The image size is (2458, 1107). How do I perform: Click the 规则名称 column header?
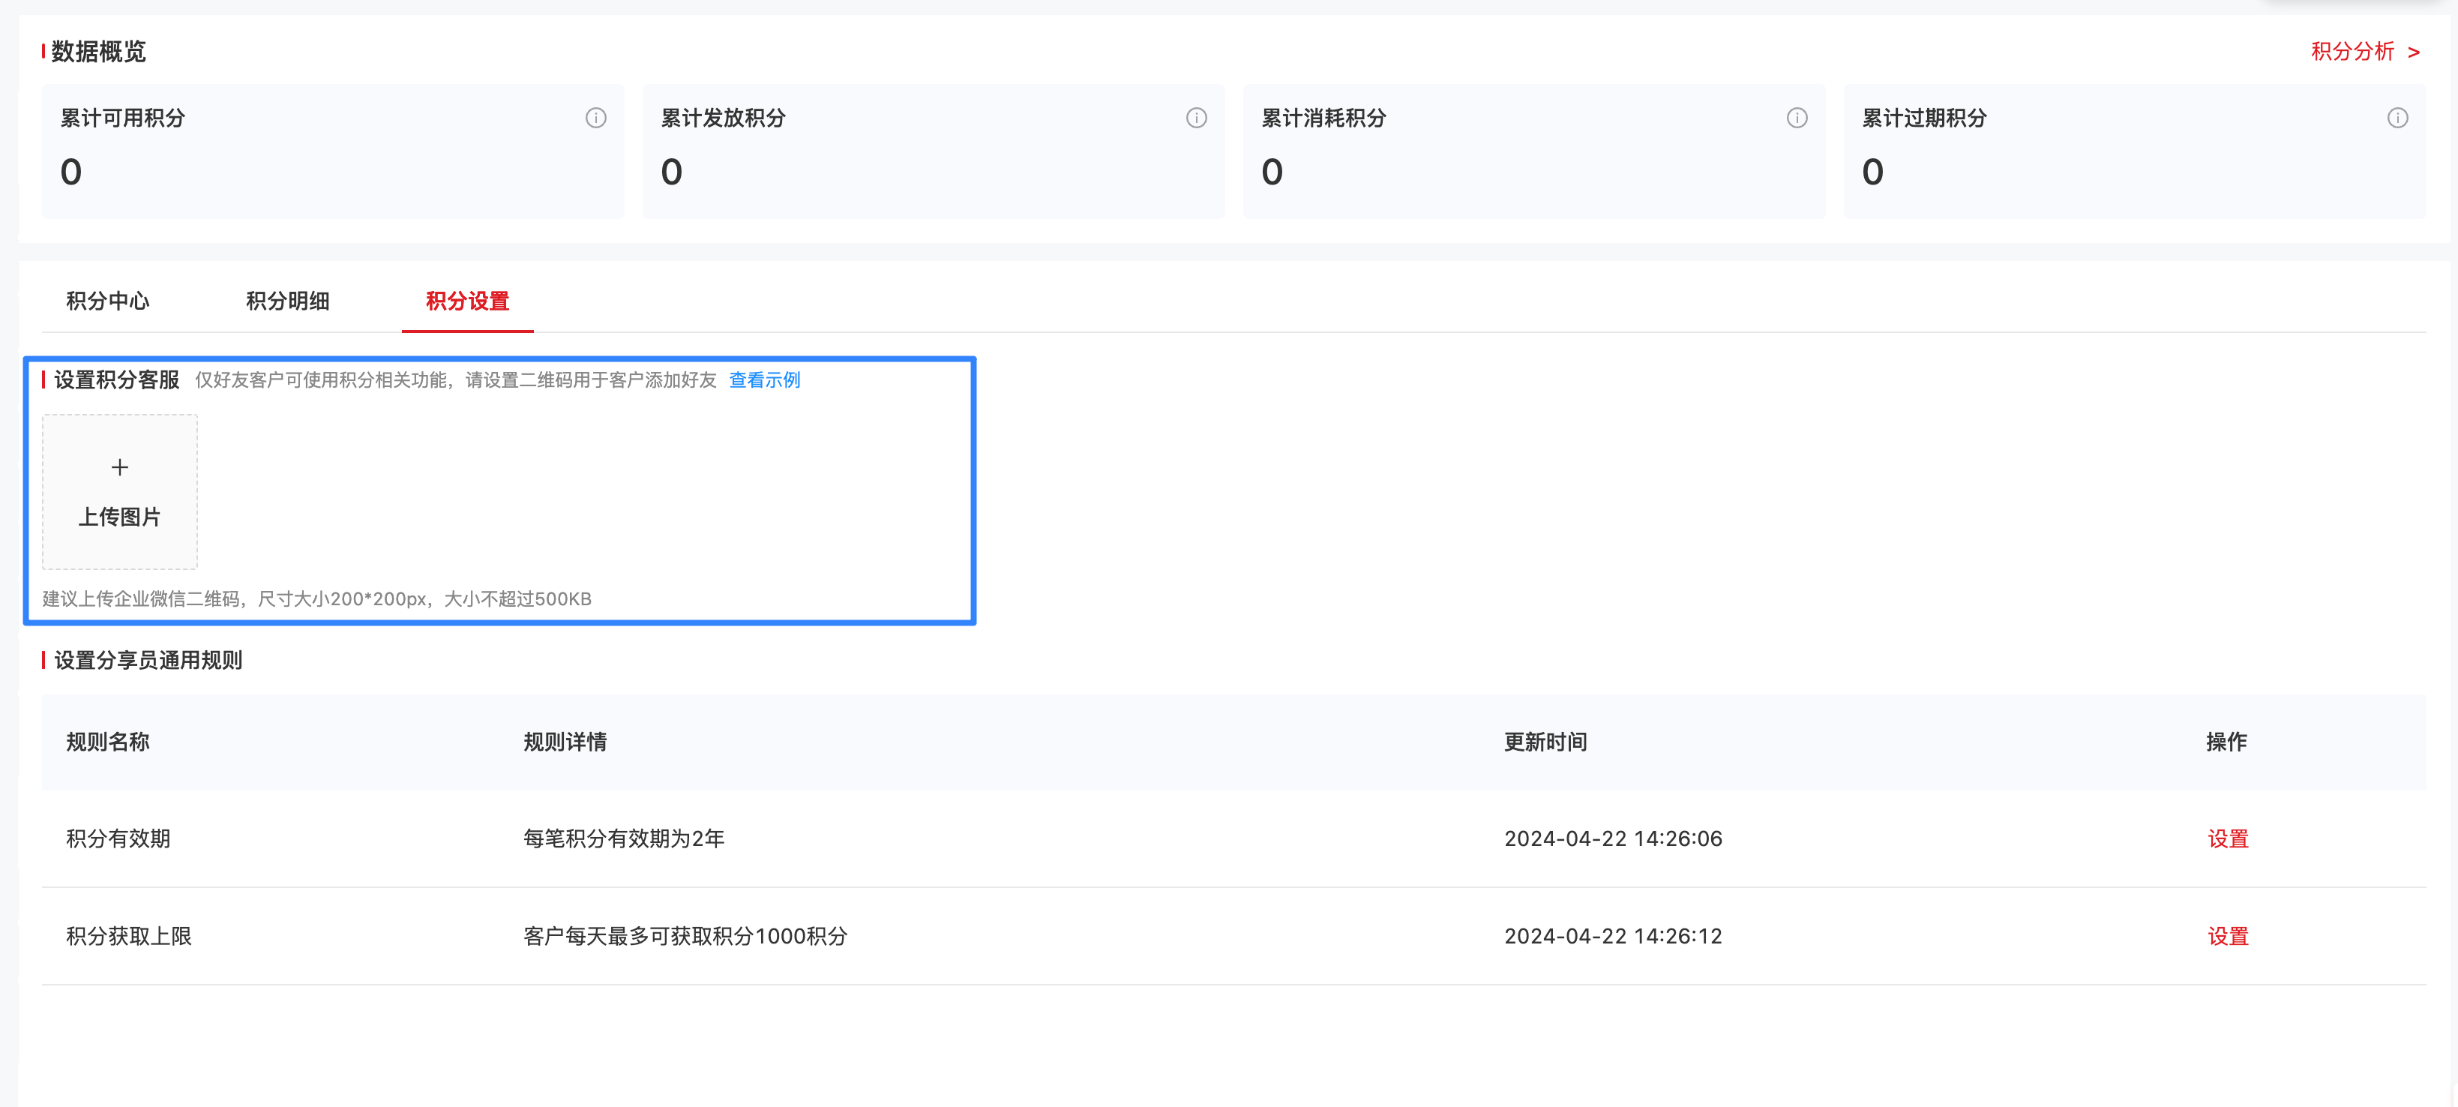pos(108,742)
